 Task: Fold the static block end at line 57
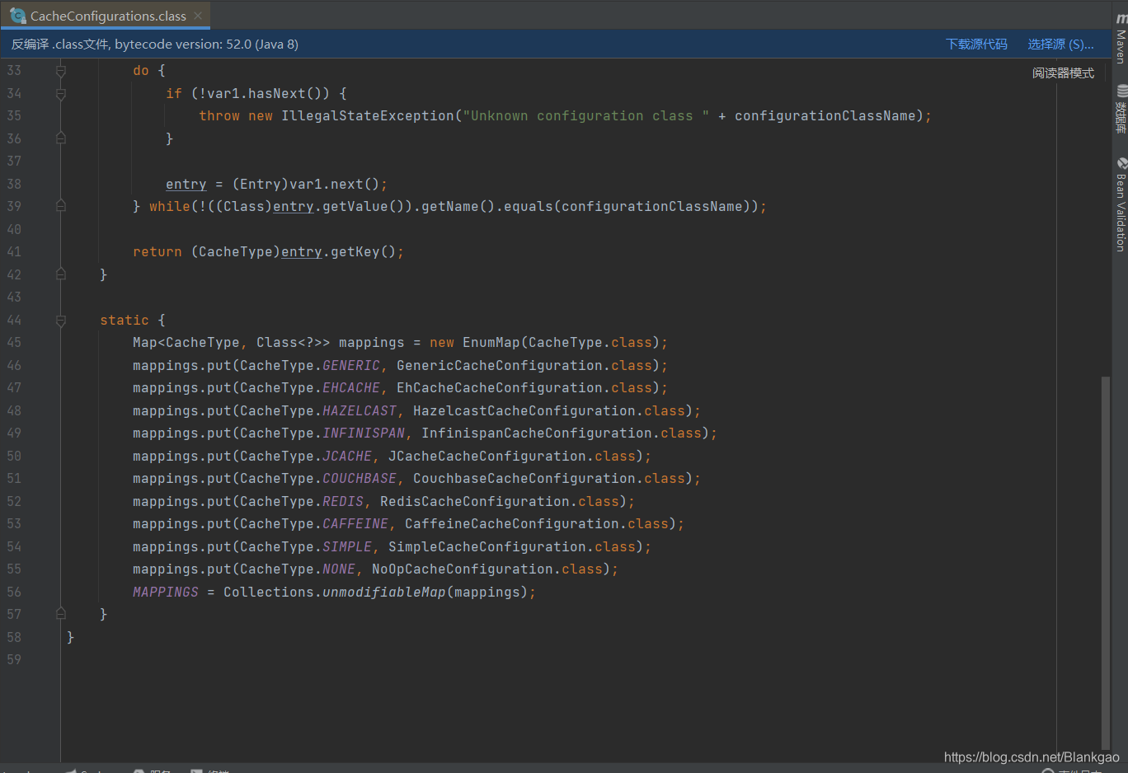coord(60,614)
